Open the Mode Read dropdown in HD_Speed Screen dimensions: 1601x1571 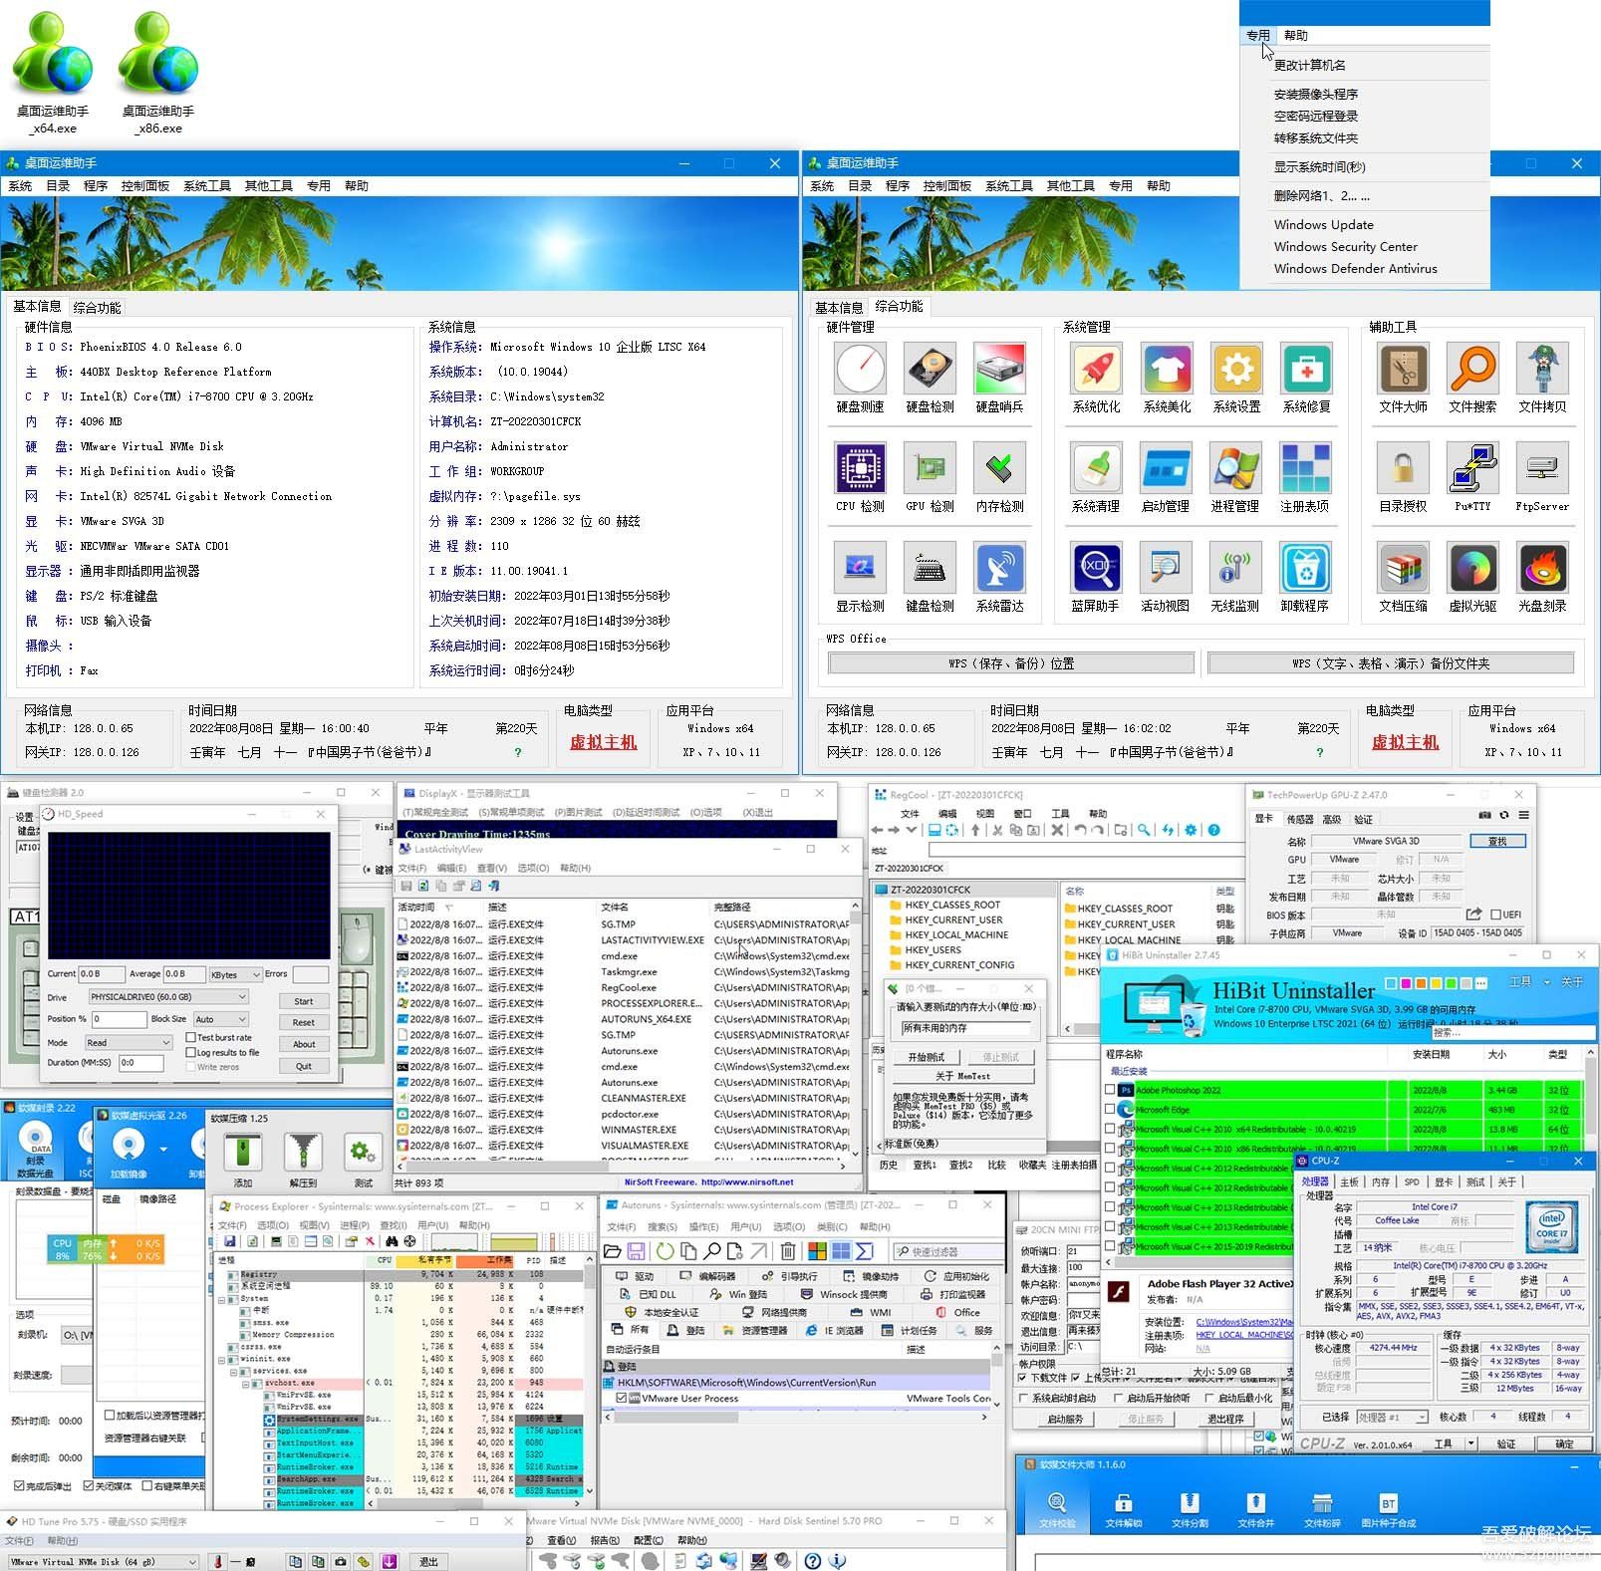(129, 1042)
